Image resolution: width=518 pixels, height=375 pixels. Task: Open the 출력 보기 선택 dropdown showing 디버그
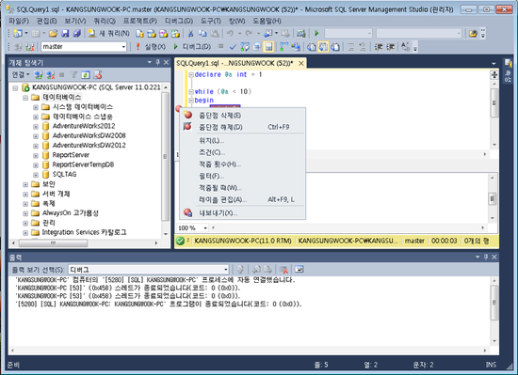(149, 270)
